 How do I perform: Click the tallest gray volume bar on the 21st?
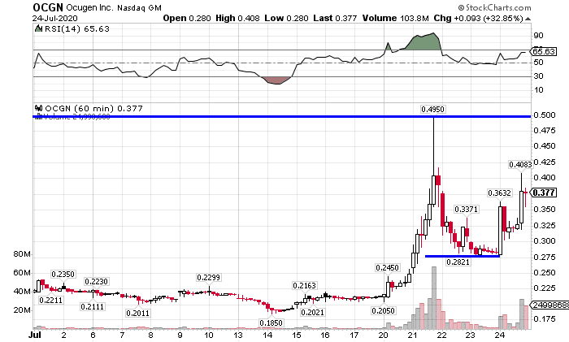pos(433,298)
